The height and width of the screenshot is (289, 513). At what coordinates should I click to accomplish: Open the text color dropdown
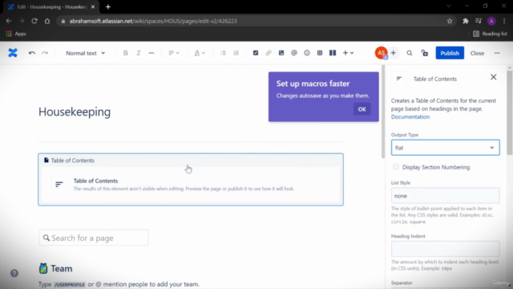(200, 53)
